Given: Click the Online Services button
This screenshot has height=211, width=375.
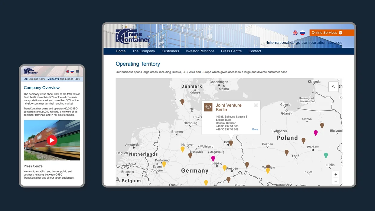Looking at the screenshot, I should point(327,33).
